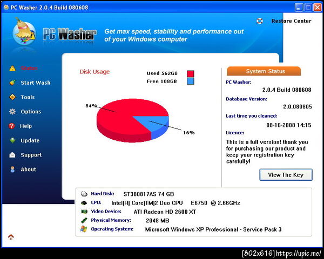Click the '84%' pie chart label

coord(91,106)
